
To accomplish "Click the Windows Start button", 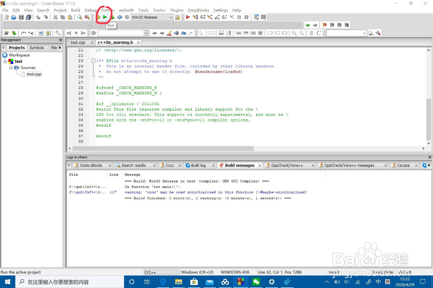I will [8, 282].
